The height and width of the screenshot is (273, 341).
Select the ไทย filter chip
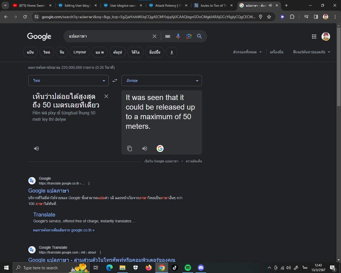point(47,52)
